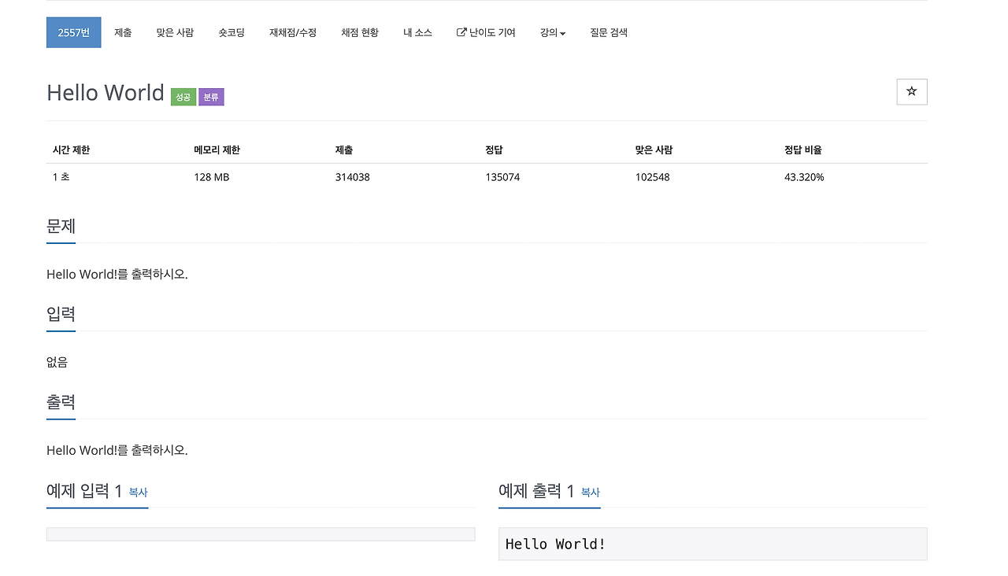Copy 예제 출력 1 with the 복사 link
This screenshot has width=1008, height=576.
click(591, 492)
